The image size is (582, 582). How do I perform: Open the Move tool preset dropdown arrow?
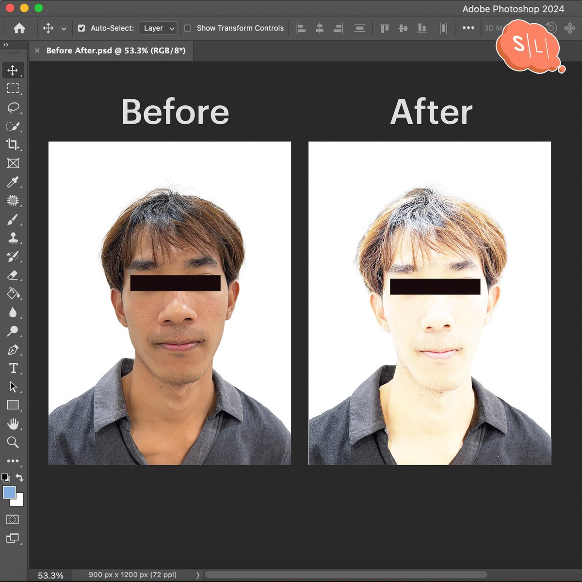64,28
